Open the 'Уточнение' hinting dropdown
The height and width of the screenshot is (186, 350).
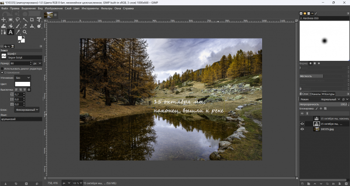[x=23, y=77]
